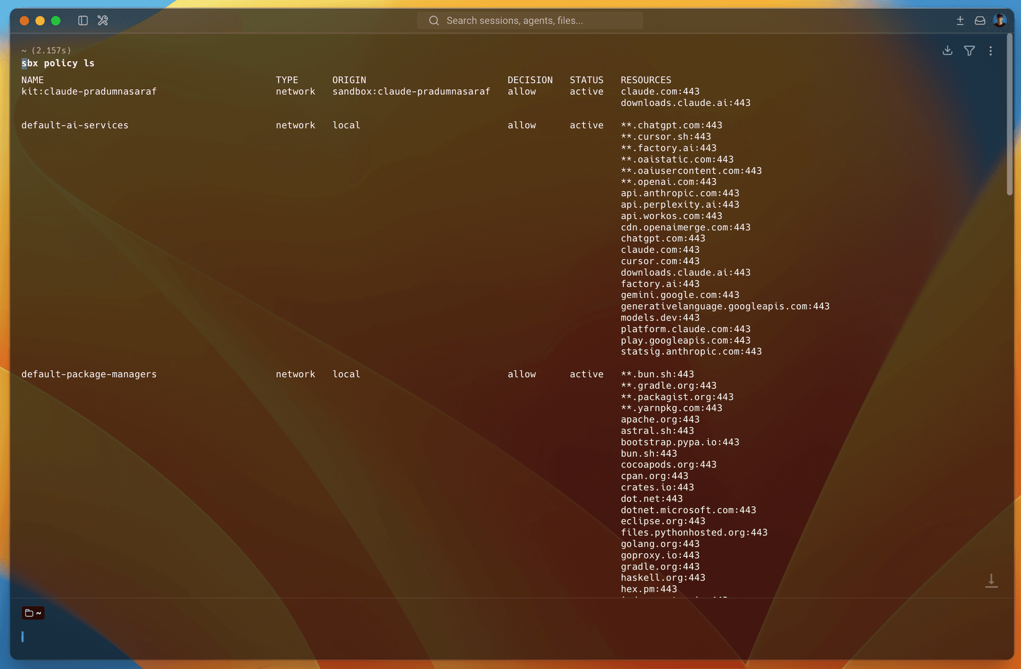Click 'generativelanguage.googleapis.com:443' resource
The width and height of the screenshot is (1021, 669).
[725, 306]
